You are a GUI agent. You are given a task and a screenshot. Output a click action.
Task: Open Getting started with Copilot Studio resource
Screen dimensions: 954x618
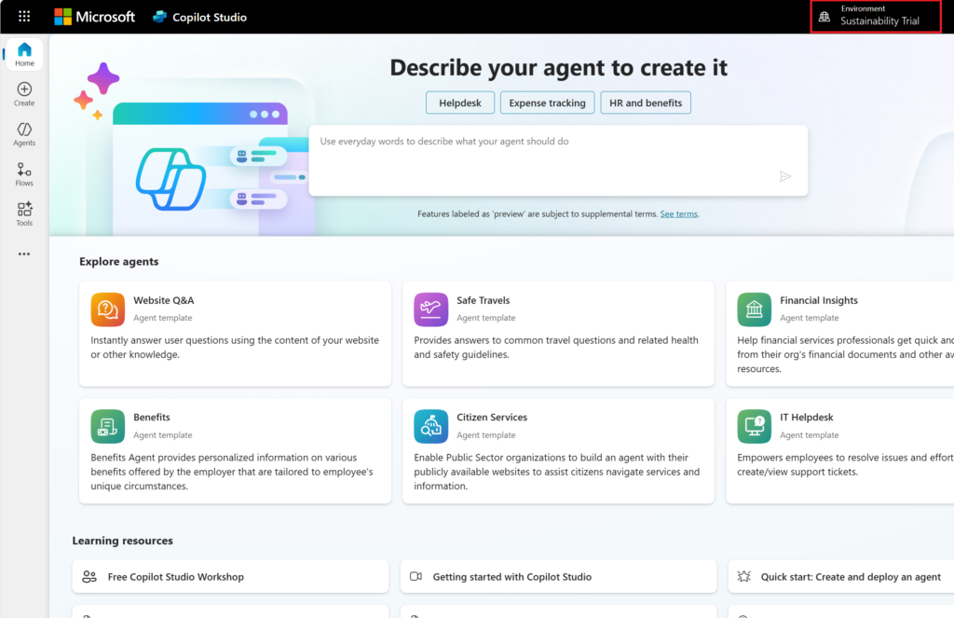point(558,577)
